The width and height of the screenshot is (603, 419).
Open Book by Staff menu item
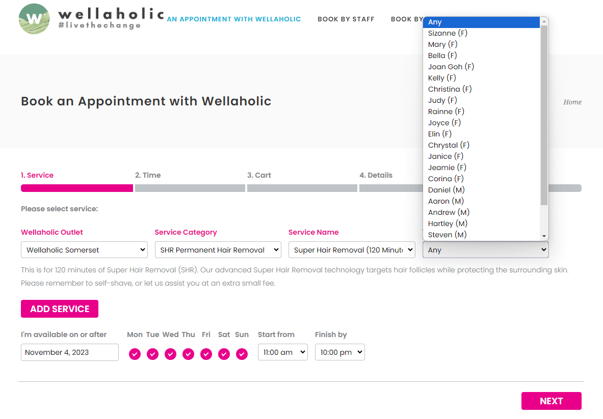click(x=346, y=19)
